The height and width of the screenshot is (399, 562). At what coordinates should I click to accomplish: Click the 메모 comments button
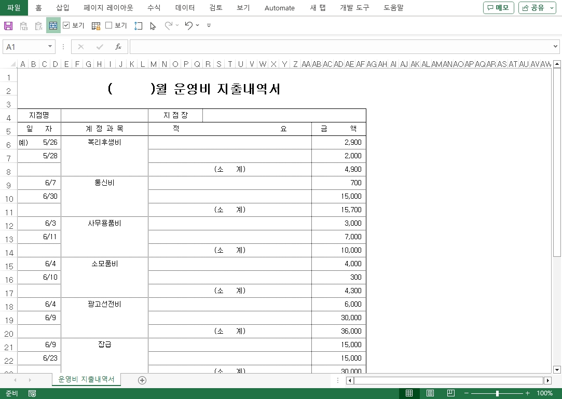pos(499,8)
